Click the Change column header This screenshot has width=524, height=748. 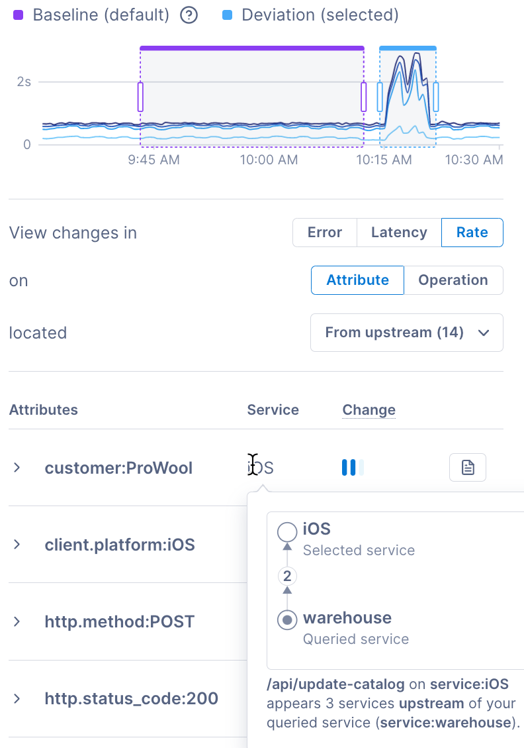(x=369, y=410)
